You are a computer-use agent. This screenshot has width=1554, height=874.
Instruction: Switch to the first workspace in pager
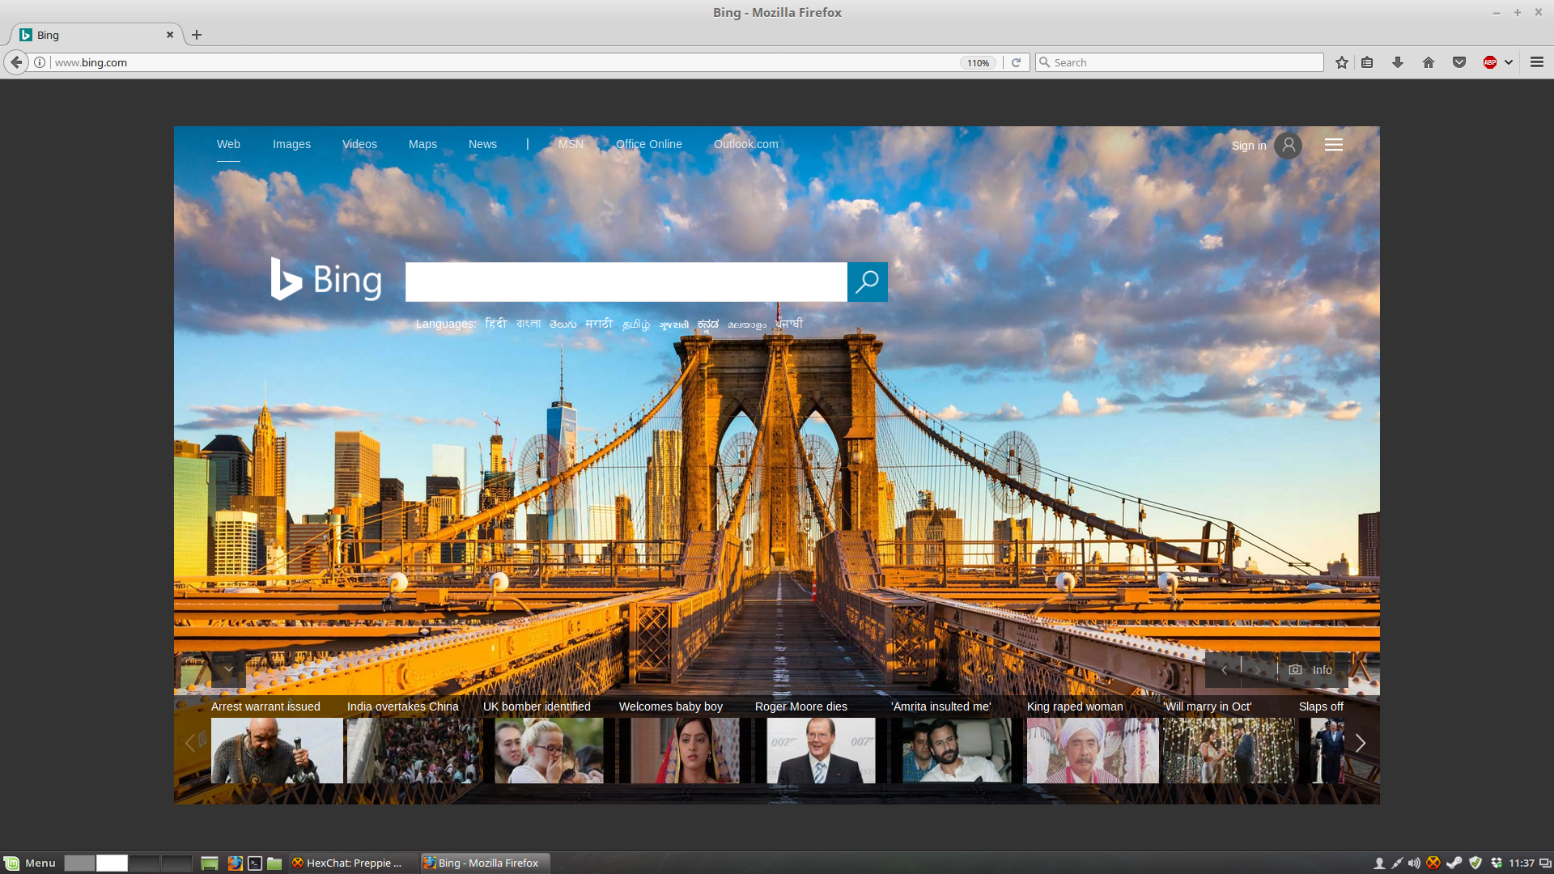(79, 863)
